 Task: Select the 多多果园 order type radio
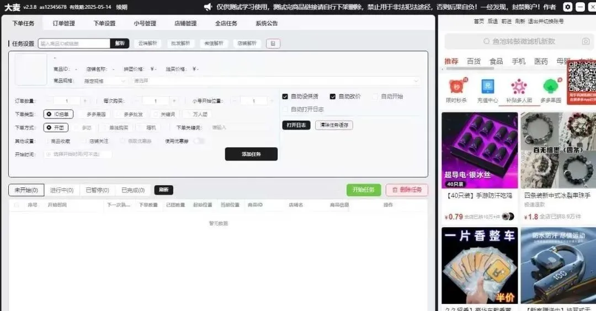(x=81, y=114)
